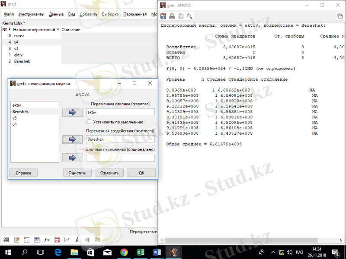This screenshot has width=346, height=259.
Task: Open the databases icon
Action: [87, 240]
